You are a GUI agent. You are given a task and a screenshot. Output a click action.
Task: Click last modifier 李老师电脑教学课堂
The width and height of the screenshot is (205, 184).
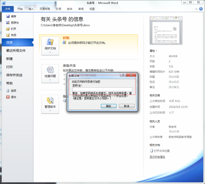pyautogui.click(x=180, y=137)
